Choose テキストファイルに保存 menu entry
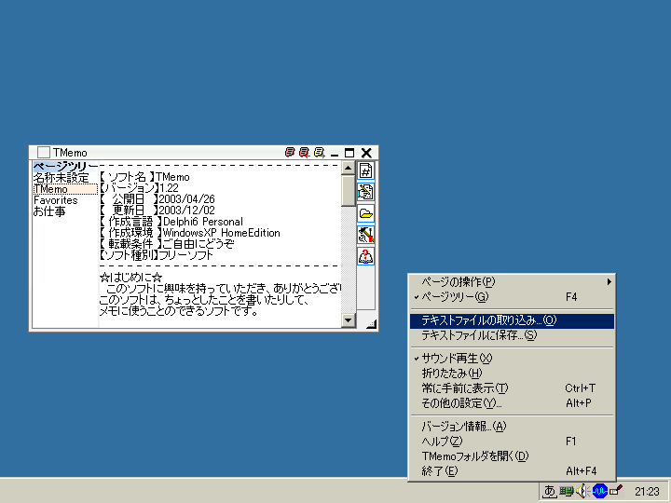Viewport: 671px width, 503px height. pyautogui.click(x=513, y=335)
